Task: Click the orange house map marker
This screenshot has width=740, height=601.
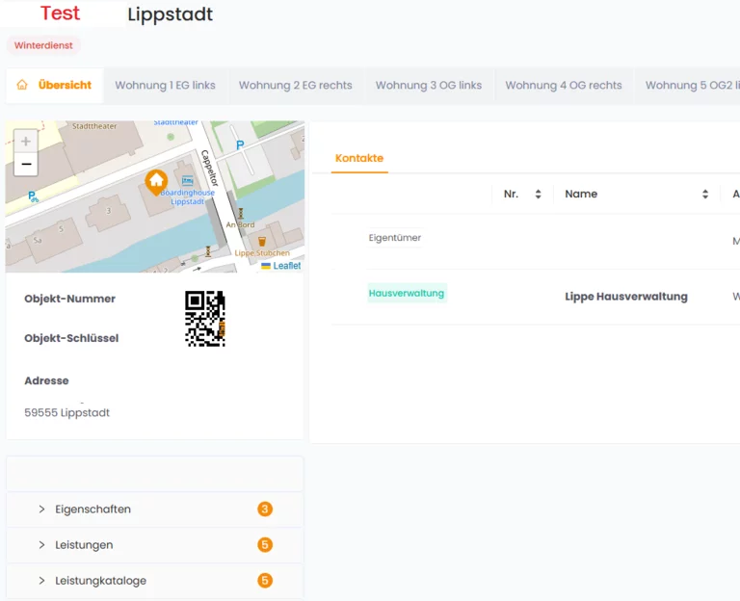Action: coord(156,181)
